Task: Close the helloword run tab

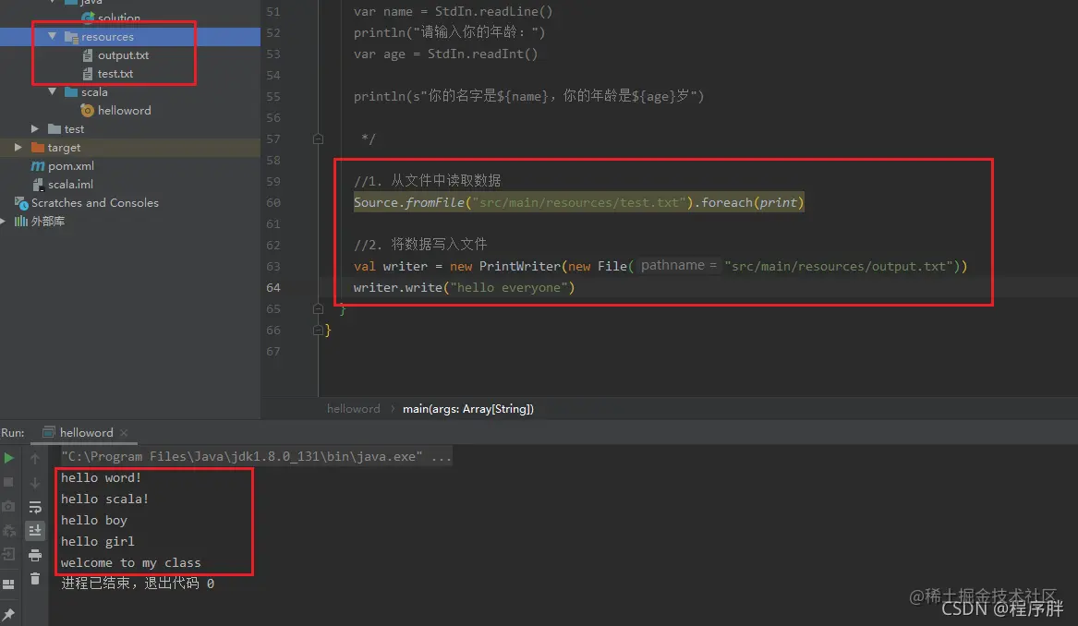Action: pyautogui.click(x=124, y=433)
